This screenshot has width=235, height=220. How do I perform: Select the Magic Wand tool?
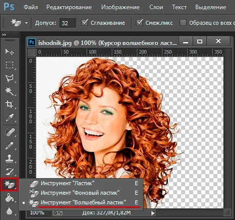pyautogui.click(x=9, y=91)
